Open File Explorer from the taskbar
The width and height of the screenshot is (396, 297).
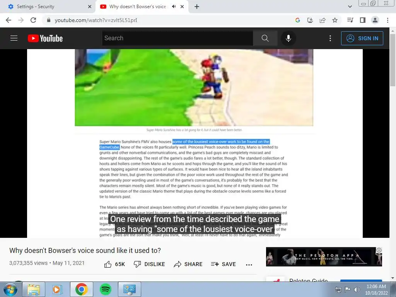[x=34, y=289]
